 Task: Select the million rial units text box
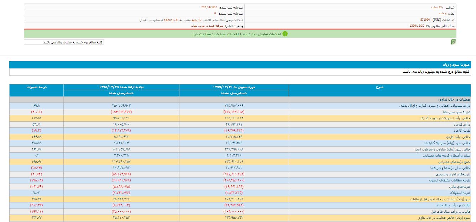(64, 42)
